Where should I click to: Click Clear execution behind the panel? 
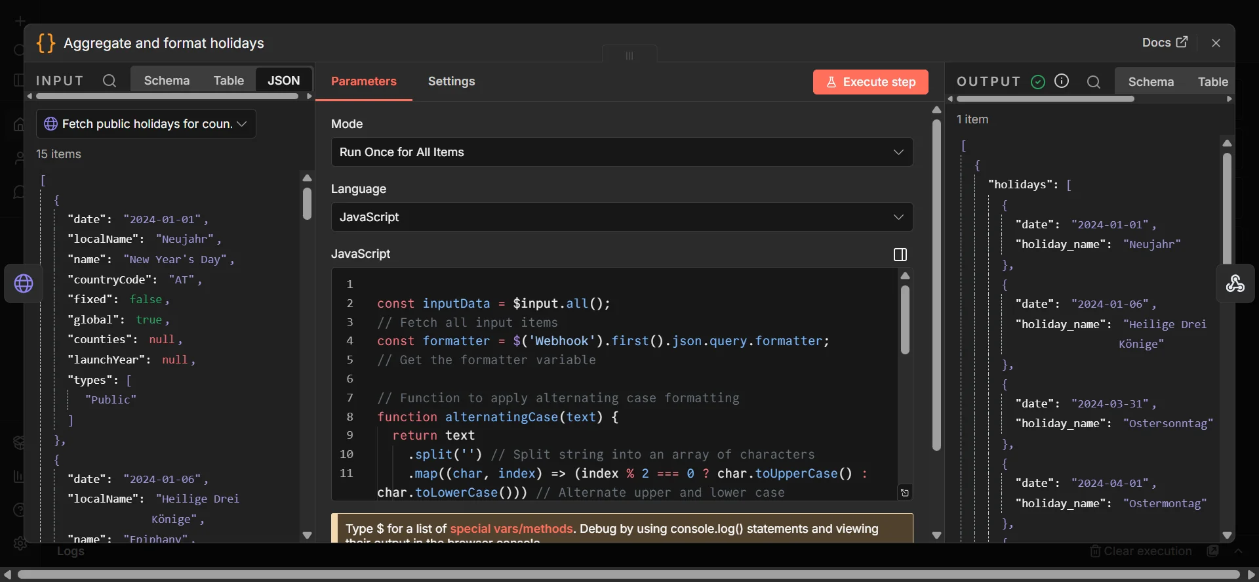(1141, 551)
